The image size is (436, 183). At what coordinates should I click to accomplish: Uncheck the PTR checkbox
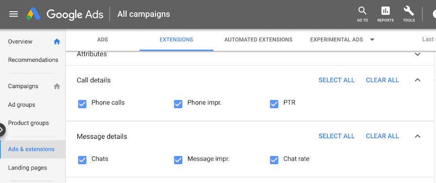pyautogui.click(x=274, y=104)
